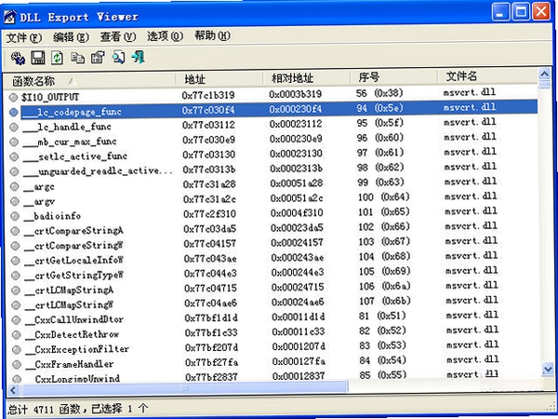
Task: Click the horizontal scrollbar thumb
Action: [x=185, y=388]
